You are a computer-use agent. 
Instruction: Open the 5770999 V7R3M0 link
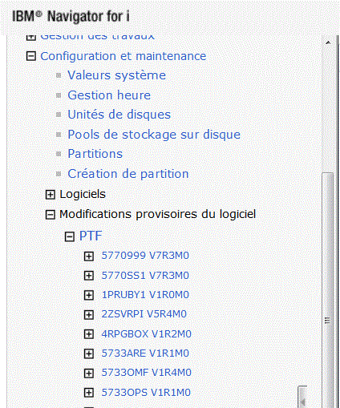point(145,256)
